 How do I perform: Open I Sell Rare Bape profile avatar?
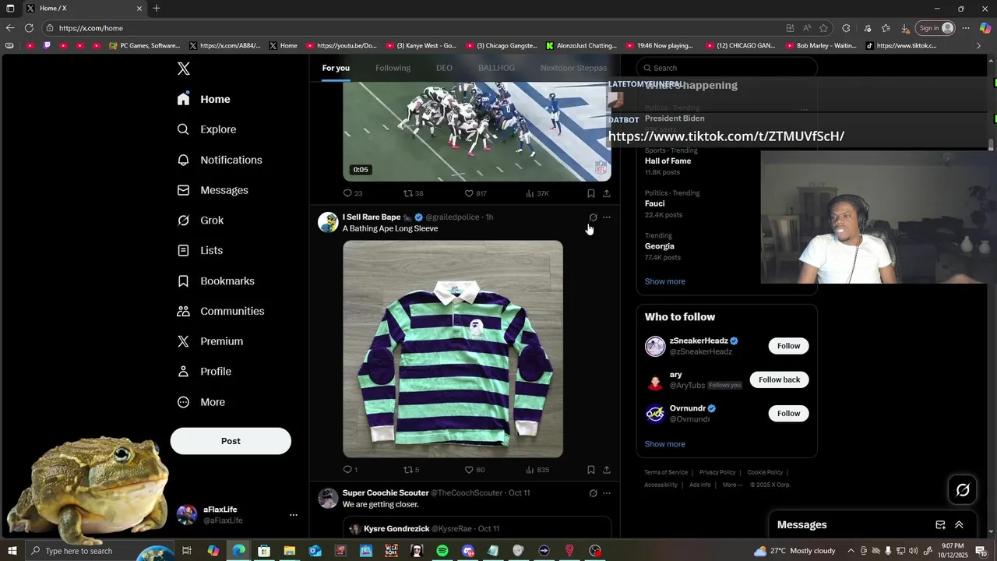coord(328,222)
